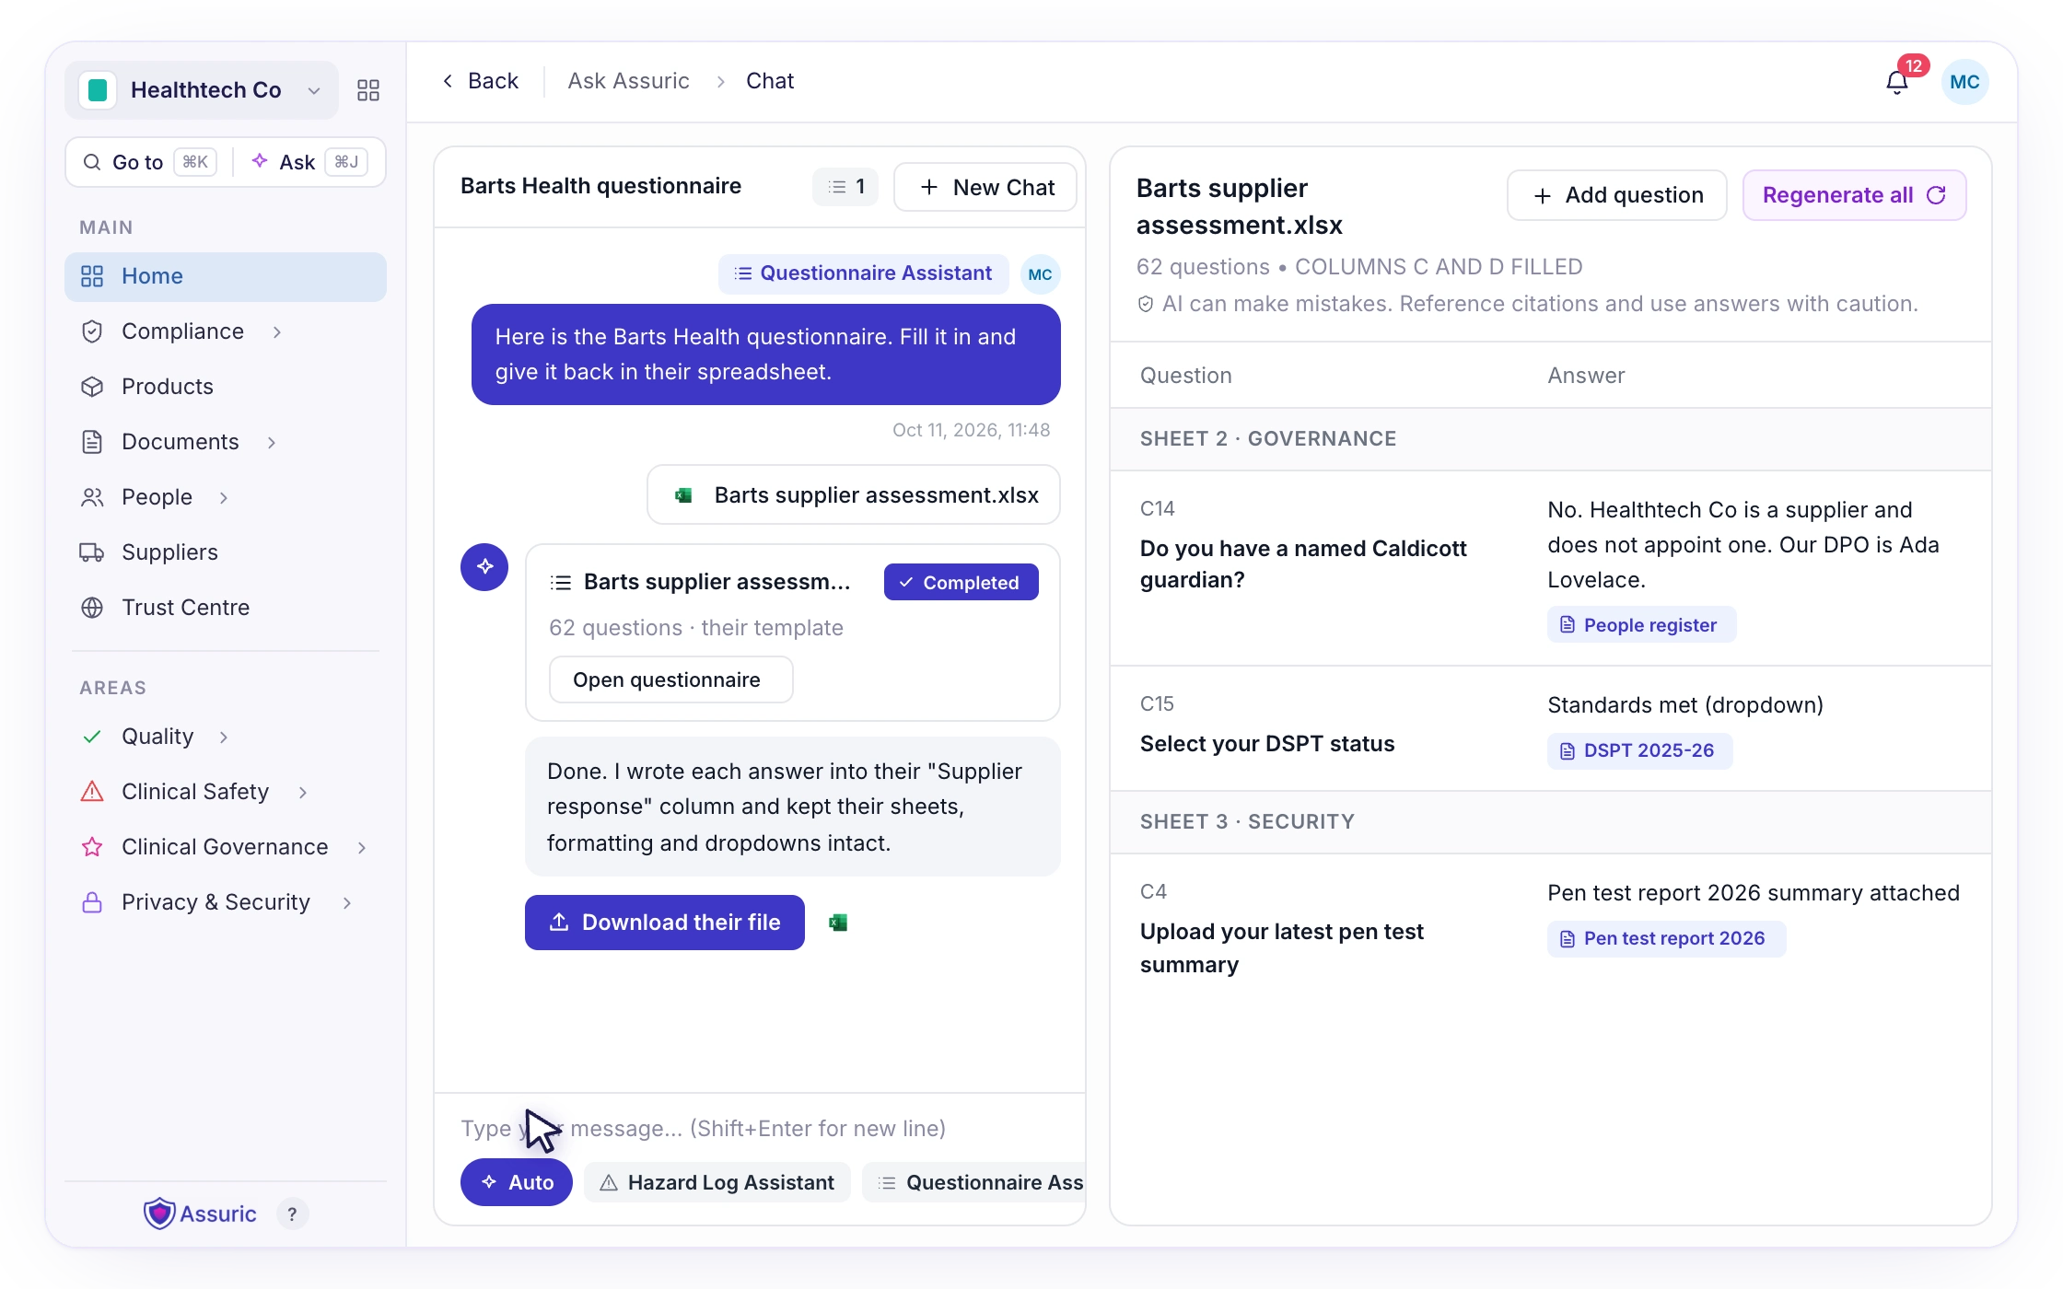Open the notifications bell
This screenshot has width=2063, height=1289.
click(x=1897, y=83)
